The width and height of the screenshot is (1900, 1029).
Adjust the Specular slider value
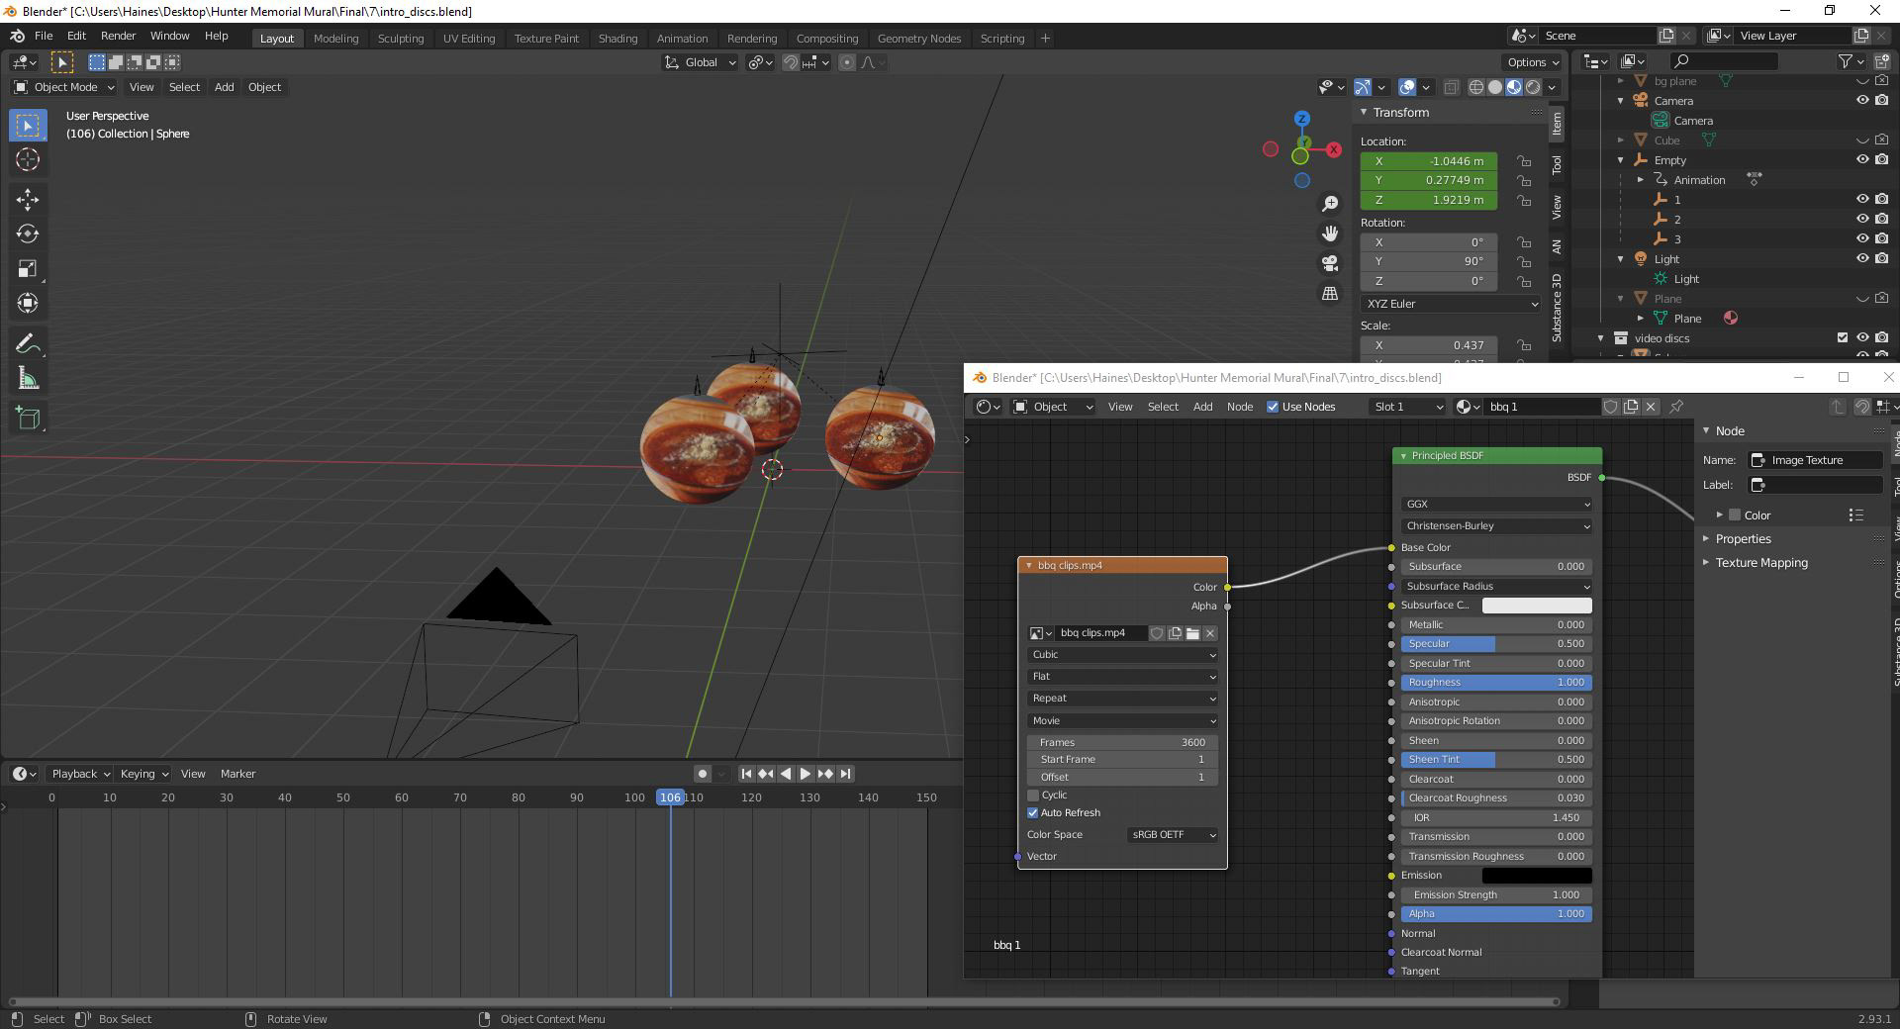(x=1496, y=644)
